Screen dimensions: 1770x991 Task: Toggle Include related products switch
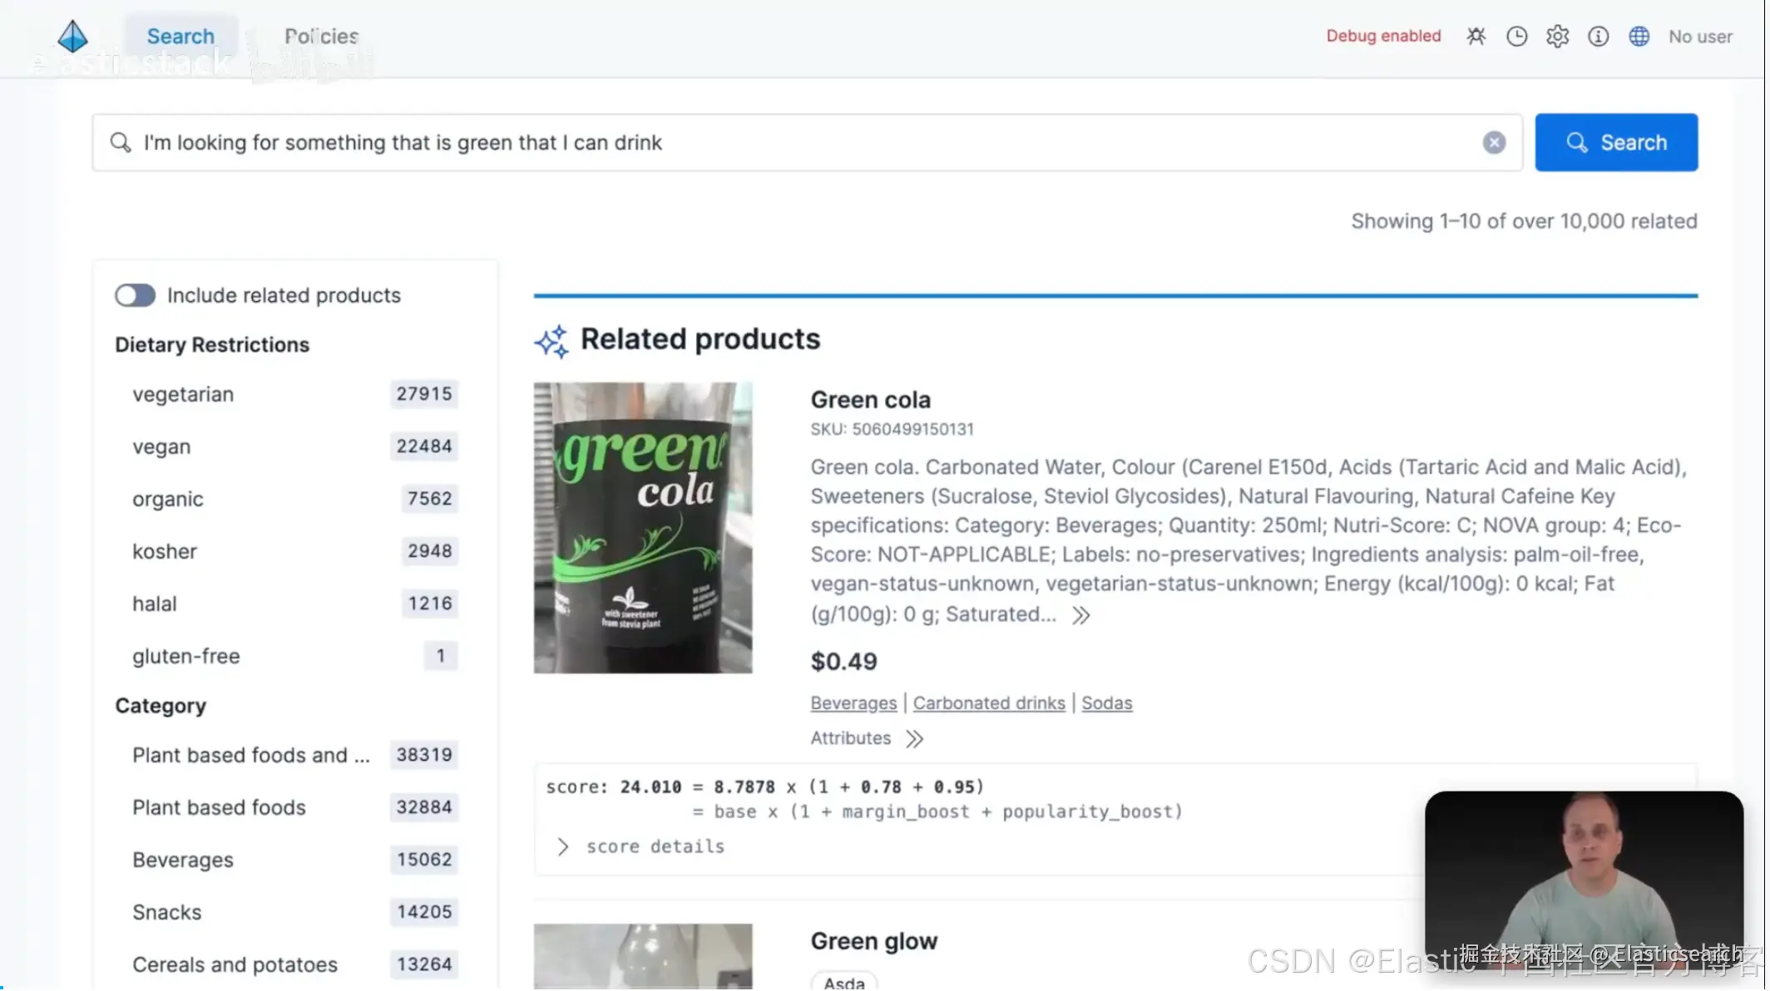(135, 296)
